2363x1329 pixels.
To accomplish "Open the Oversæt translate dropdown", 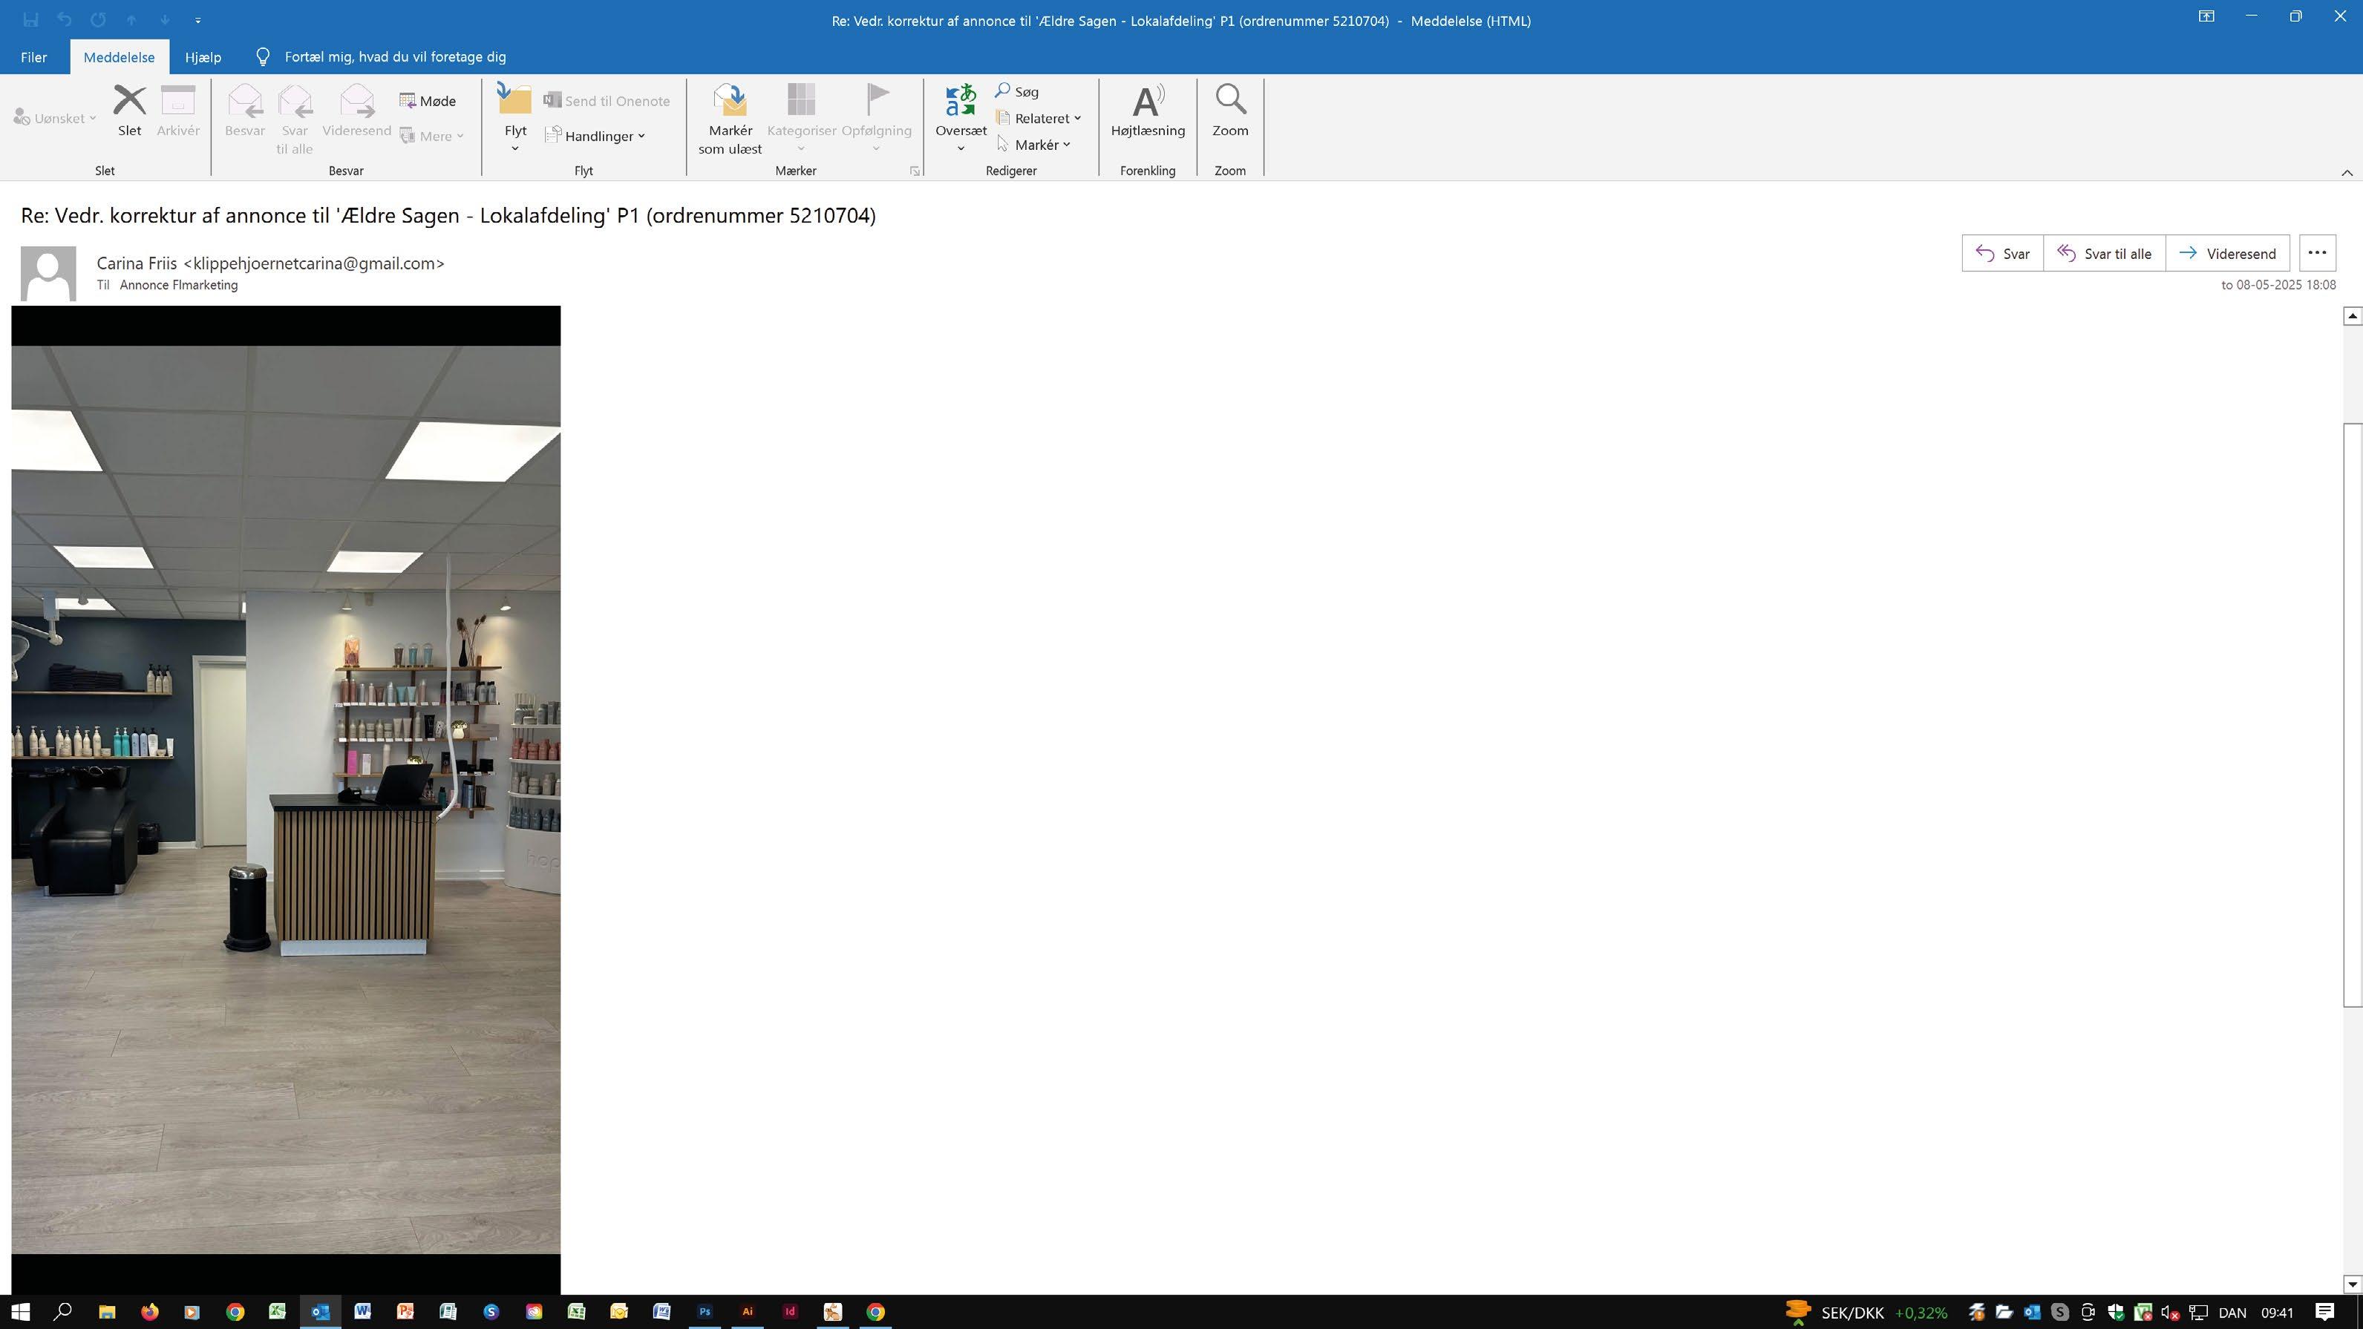I will [x=961, y=148].
